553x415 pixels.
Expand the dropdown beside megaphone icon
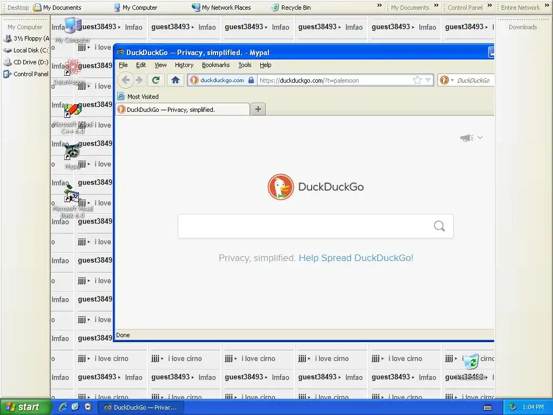480,138
